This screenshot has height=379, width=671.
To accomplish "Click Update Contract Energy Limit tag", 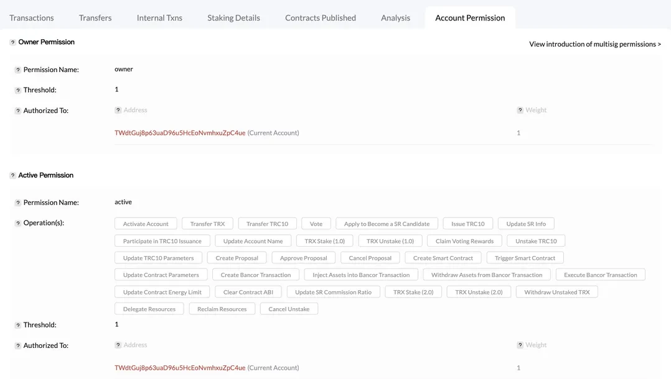I will tap(162, 292).
